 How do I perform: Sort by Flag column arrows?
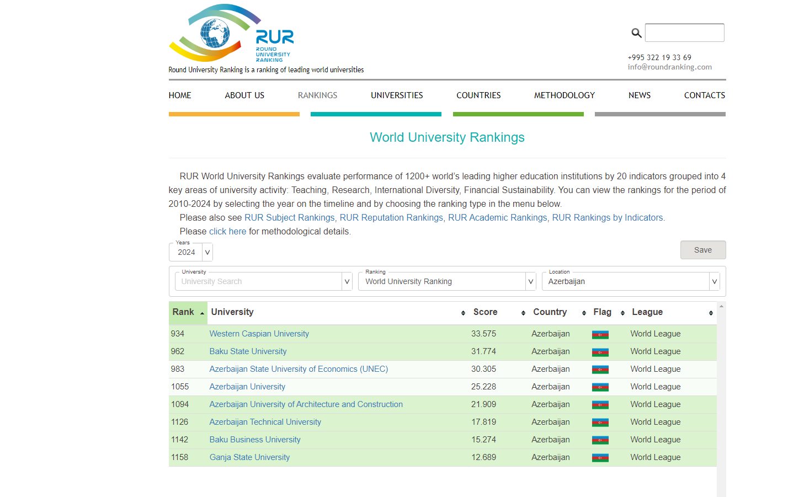click(622, 313)
